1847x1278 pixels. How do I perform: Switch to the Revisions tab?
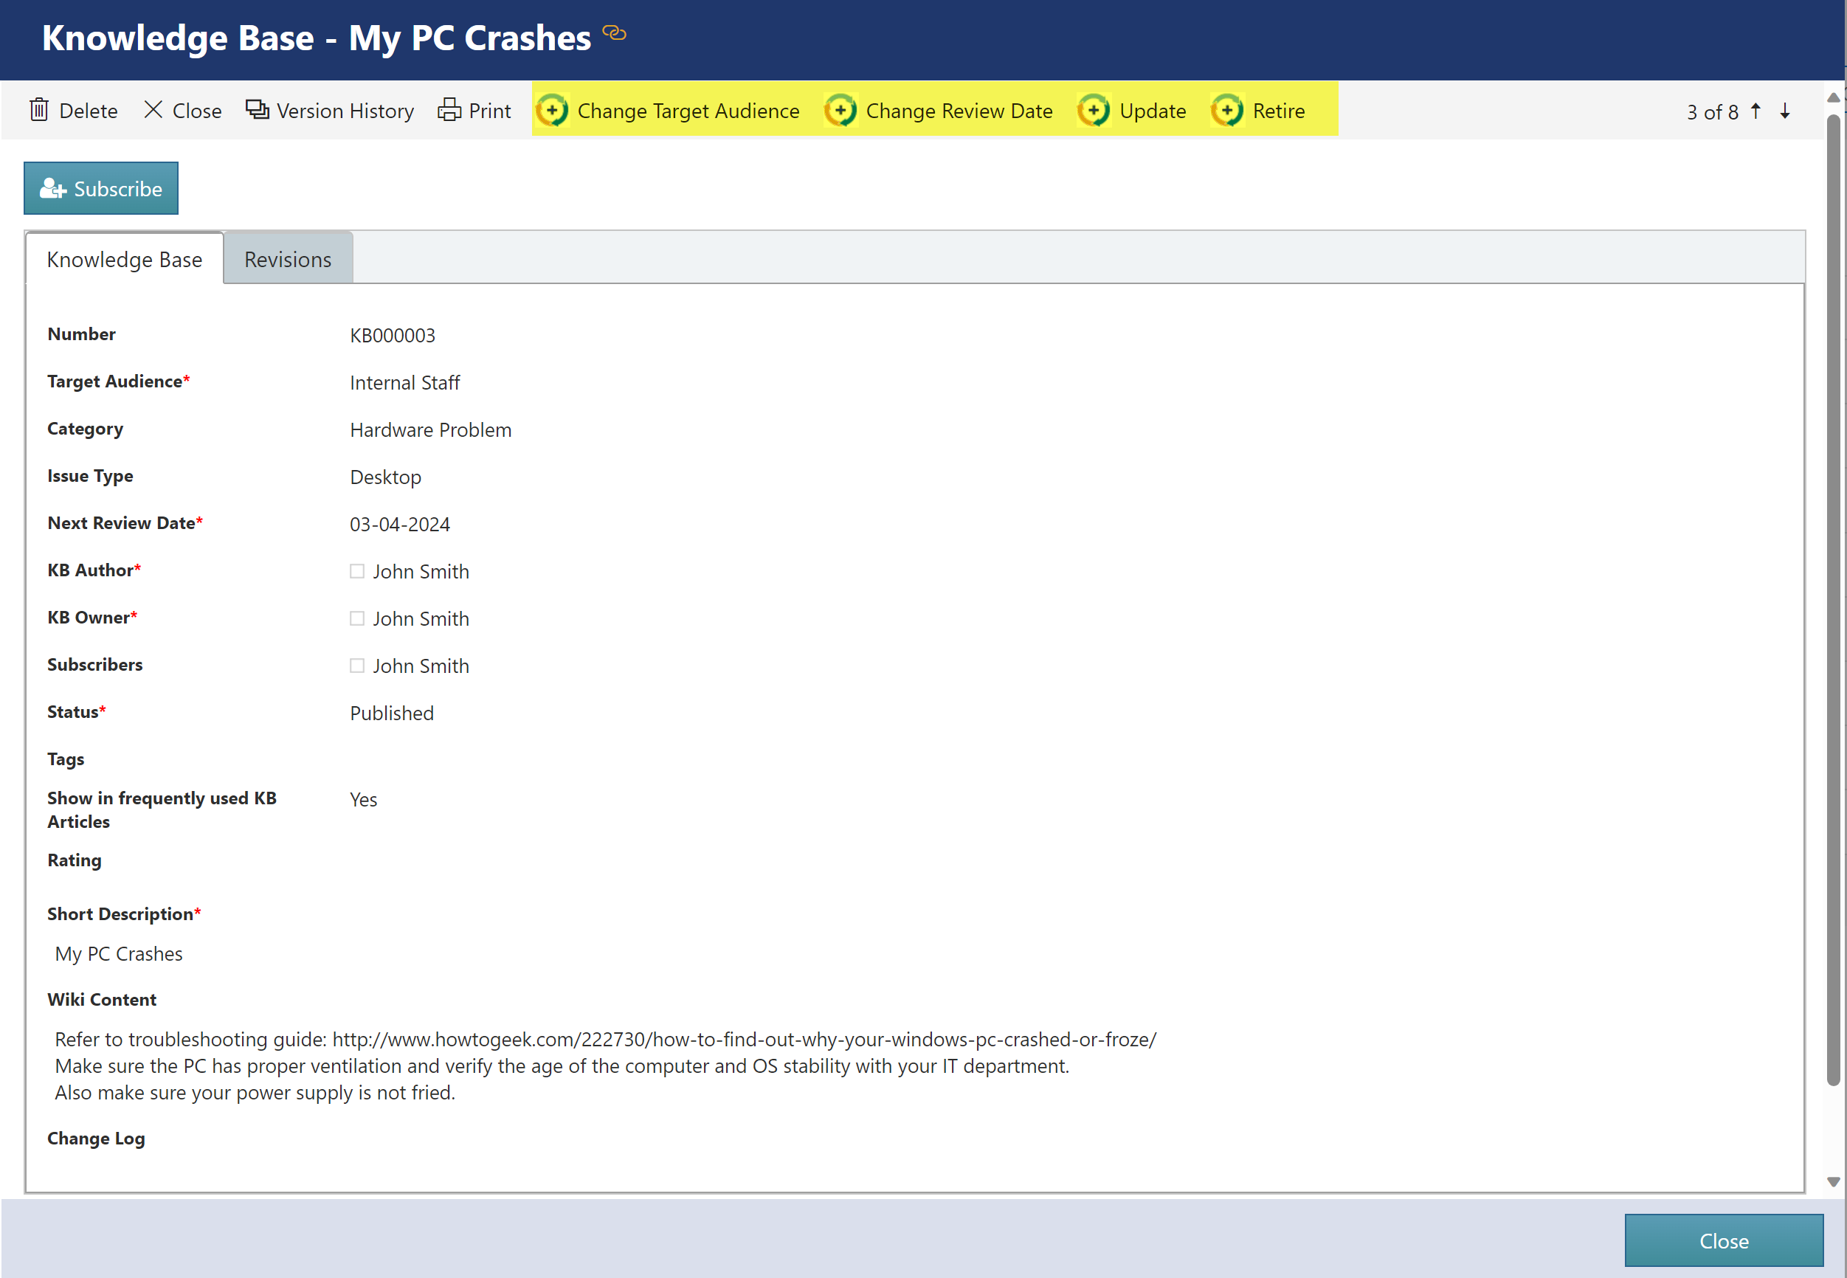(x=288, y=260)
